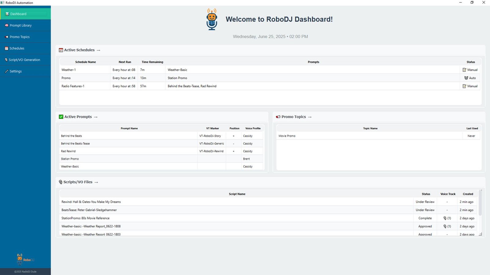Follow the arrow next to Promo Topics

click(310, 117)
